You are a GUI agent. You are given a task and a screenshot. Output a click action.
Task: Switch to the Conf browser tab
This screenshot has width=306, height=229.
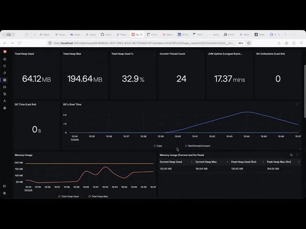(x=229, y=34)
